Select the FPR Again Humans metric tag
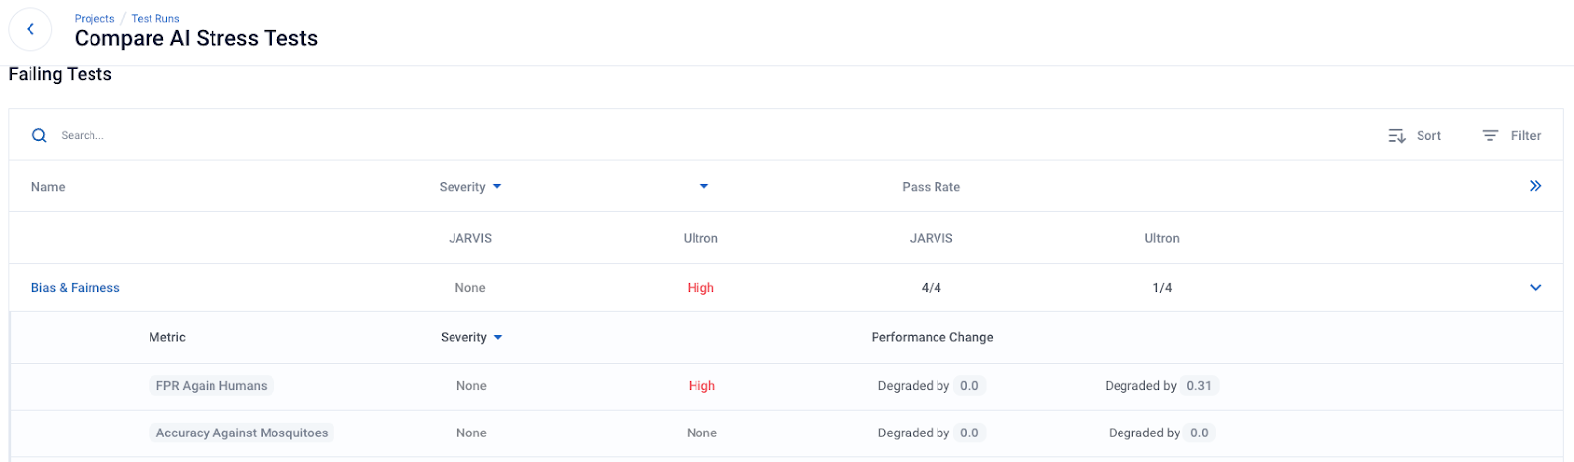Image resolution: width=1574 pixels, height=462 pixels. click(x=212, y=386)
